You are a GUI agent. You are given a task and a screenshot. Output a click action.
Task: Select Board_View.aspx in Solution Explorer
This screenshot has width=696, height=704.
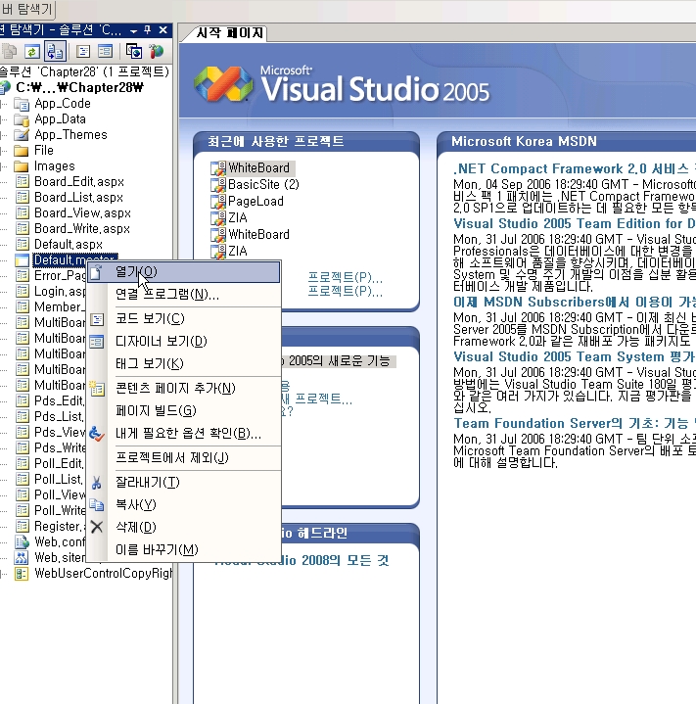point(83,213)
